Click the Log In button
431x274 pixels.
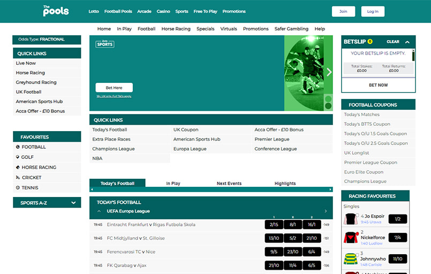(373, 11)
